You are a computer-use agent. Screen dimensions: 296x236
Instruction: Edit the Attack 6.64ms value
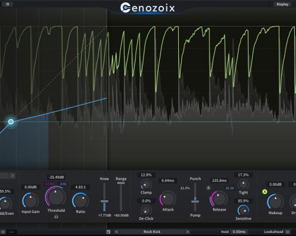point(168,181)
